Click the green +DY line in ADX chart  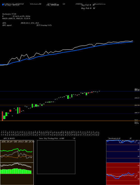[16, 150]
